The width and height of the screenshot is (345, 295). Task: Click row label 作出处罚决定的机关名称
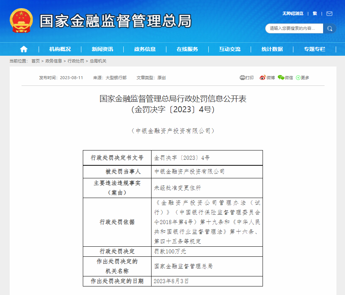click(x=117, y=266)
